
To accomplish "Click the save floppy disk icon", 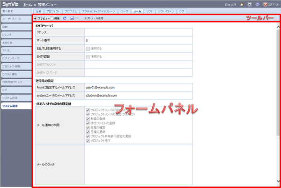I will pos(72,18).
